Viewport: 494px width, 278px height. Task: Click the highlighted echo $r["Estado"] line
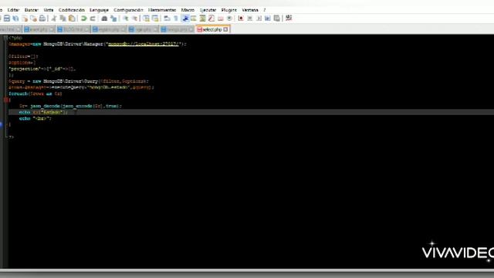(x=251, y=112)
